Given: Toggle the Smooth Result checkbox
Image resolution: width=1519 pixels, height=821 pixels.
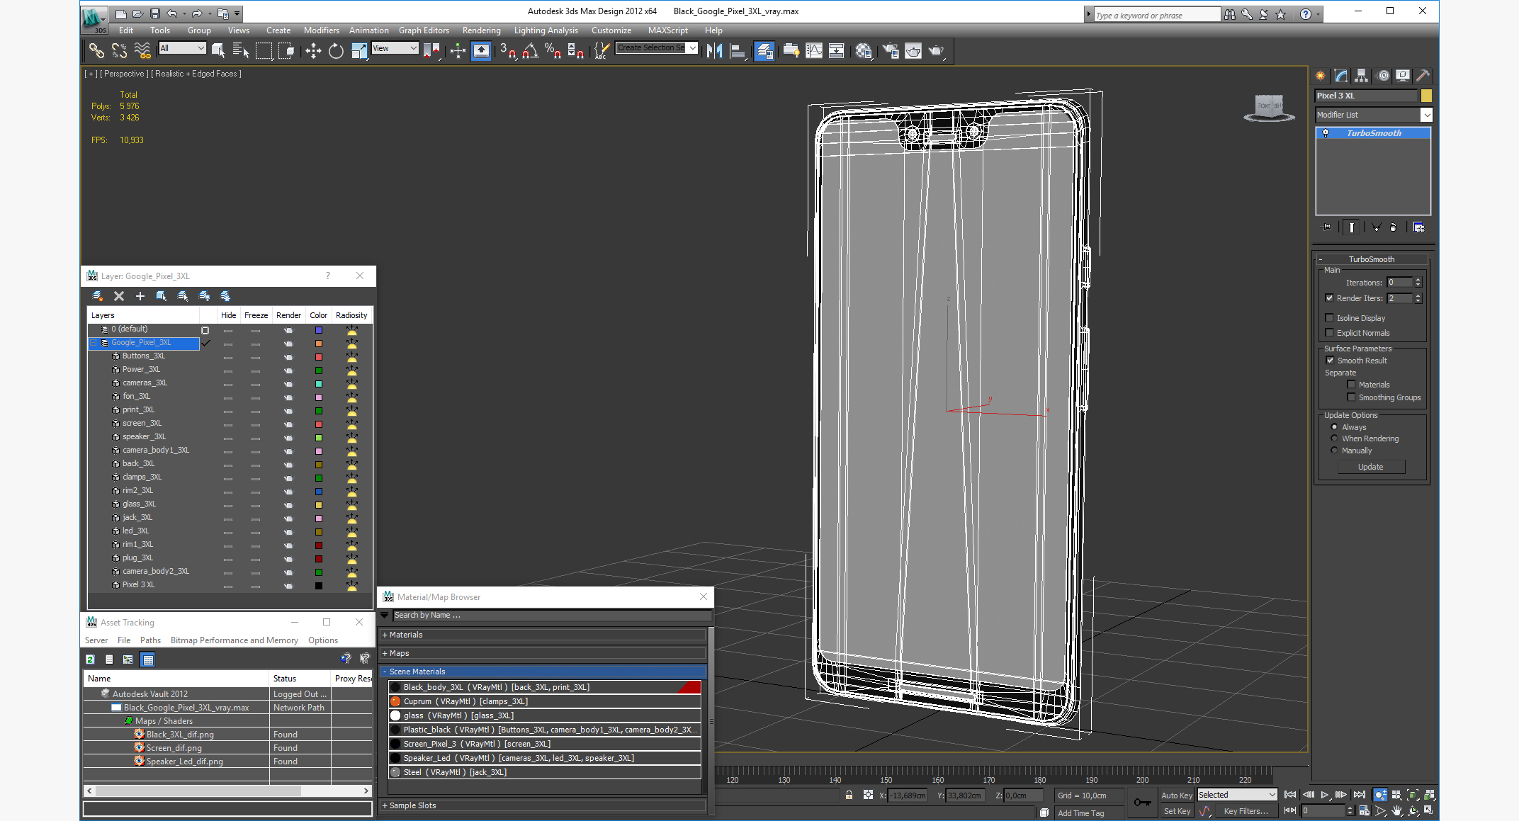Looking at the screenshot, I should point(1330,361).
